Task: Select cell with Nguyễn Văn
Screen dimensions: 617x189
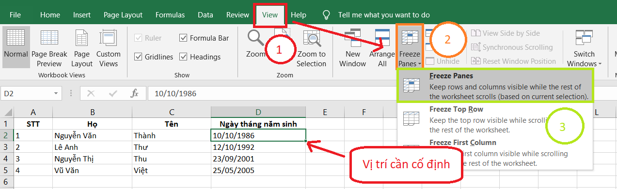Action: click(x=92, y=135)
